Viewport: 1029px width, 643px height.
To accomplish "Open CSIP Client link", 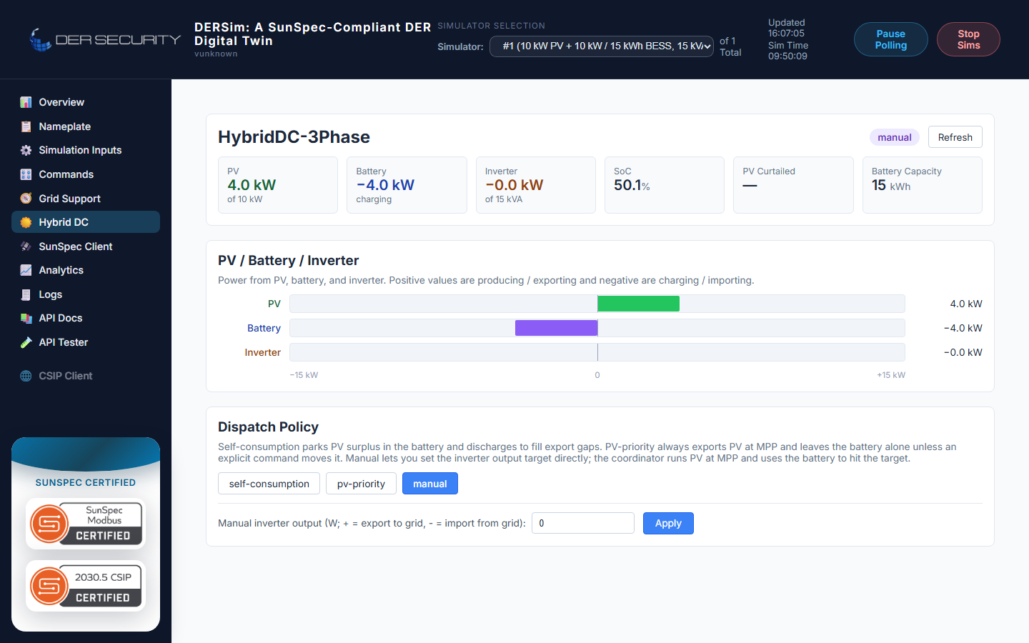I will click(86, 376).
